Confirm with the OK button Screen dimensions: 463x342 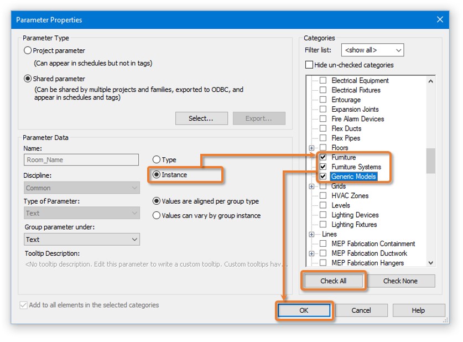[x=304, y=310]
